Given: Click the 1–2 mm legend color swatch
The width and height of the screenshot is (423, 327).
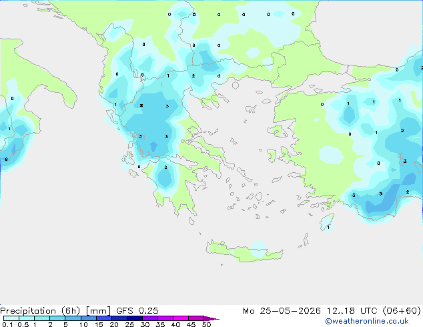Looking at the screenshot, I should click(42, 318).
